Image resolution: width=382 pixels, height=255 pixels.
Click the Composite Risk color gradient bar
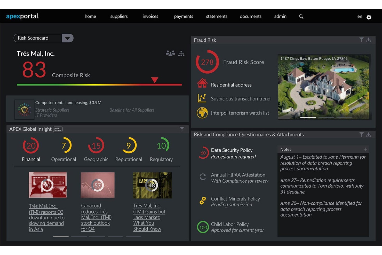(99, 84)
